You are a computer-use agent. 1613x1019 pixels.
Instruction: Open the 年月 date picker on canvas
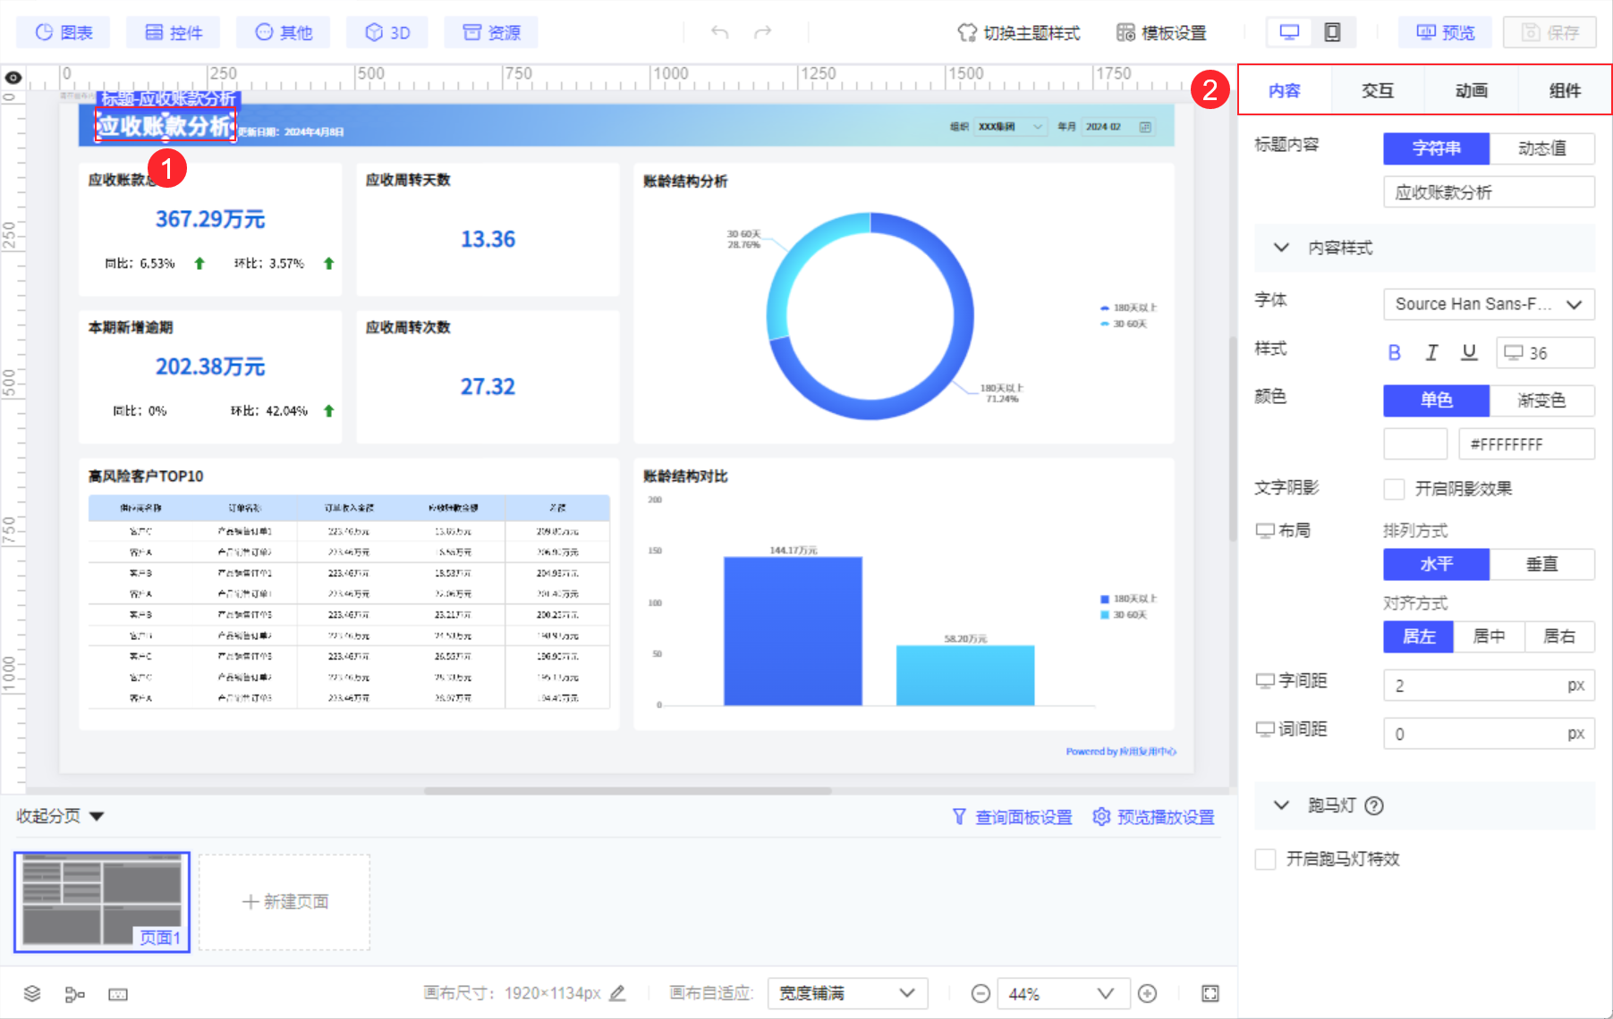1117,127
